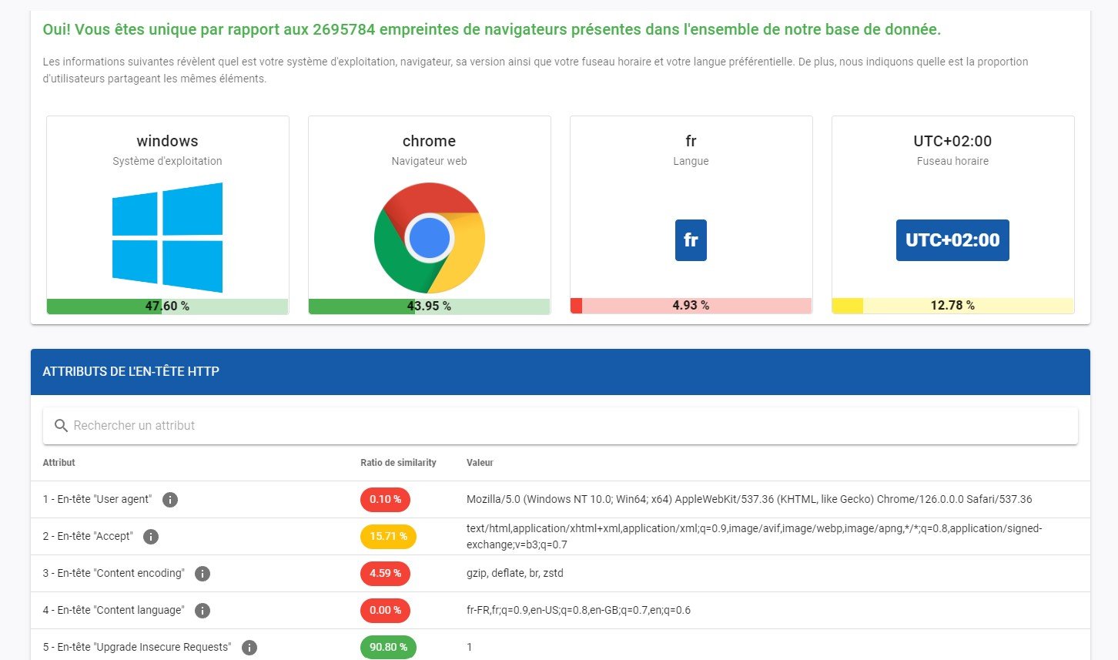Screen dimensions: 1118x660
Task: Click the "Système d'exploitation" subtitle
Action: (x=167, y=162)
